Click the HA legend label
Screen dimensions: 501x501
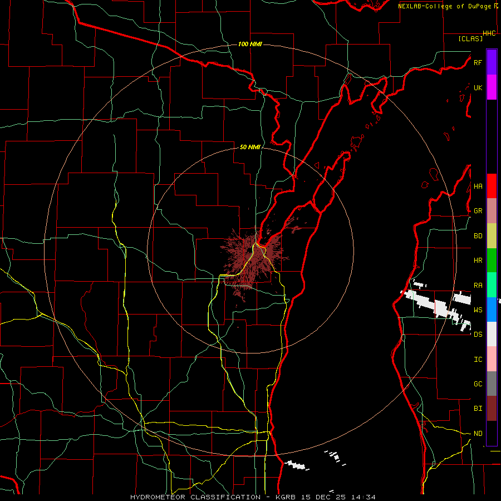pyautogui.click(x=478, y=186)
